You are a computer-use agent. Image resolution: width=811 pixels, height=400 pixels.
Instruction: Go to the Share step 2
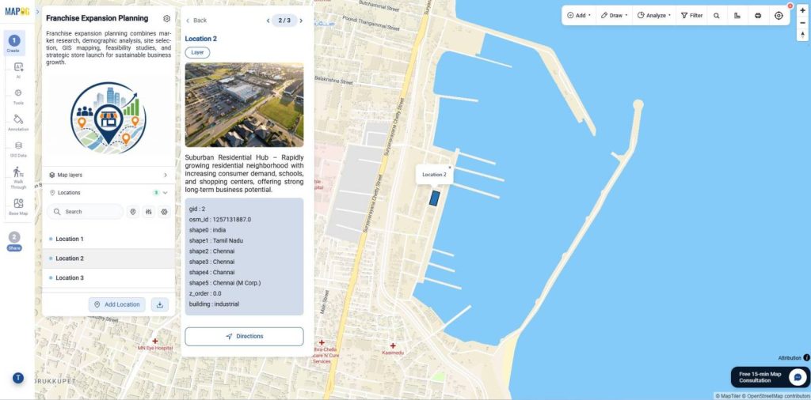tap(14, 241)
